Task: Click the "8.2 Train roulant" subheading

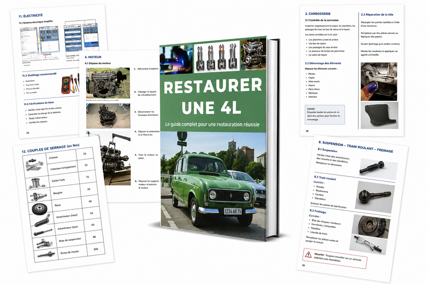Action: [325, 178]
